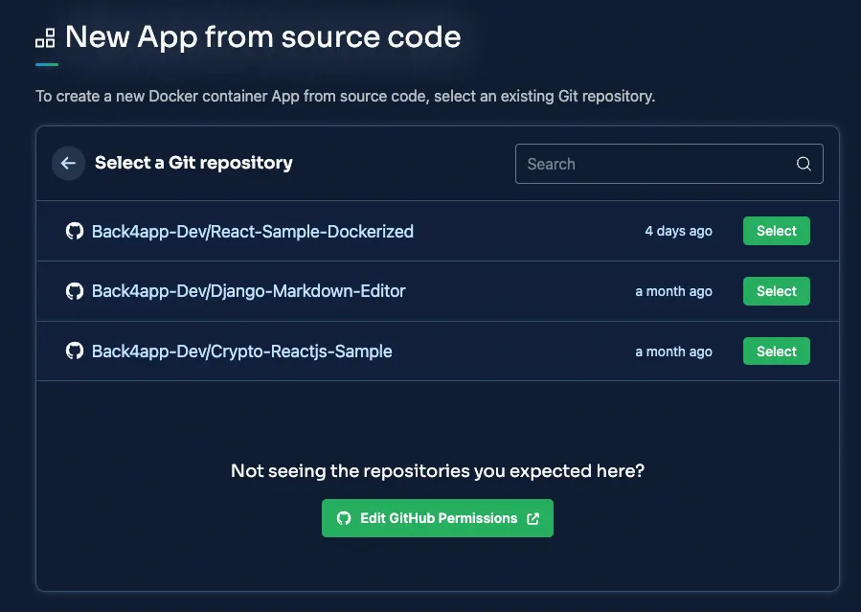The width and height of the screenshot is (861, 612).
Task: Go back with the left arrow button
Action: click(68, 163)
